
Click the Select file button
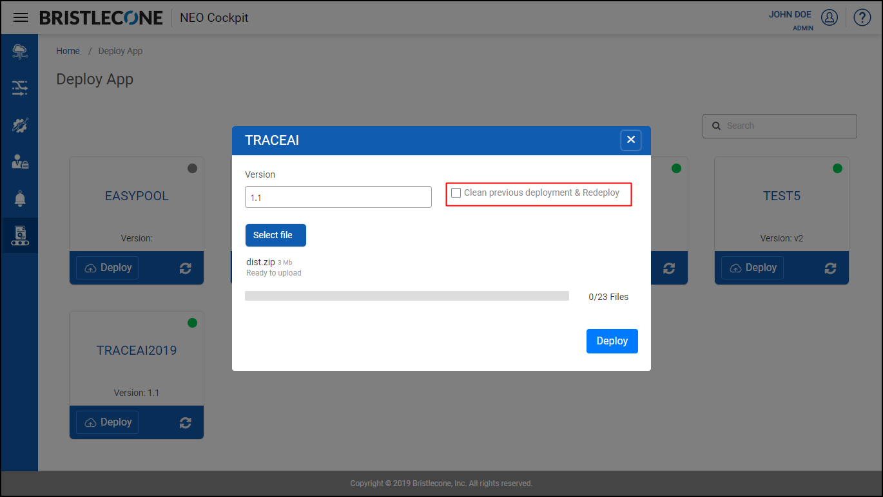(276, 236)
